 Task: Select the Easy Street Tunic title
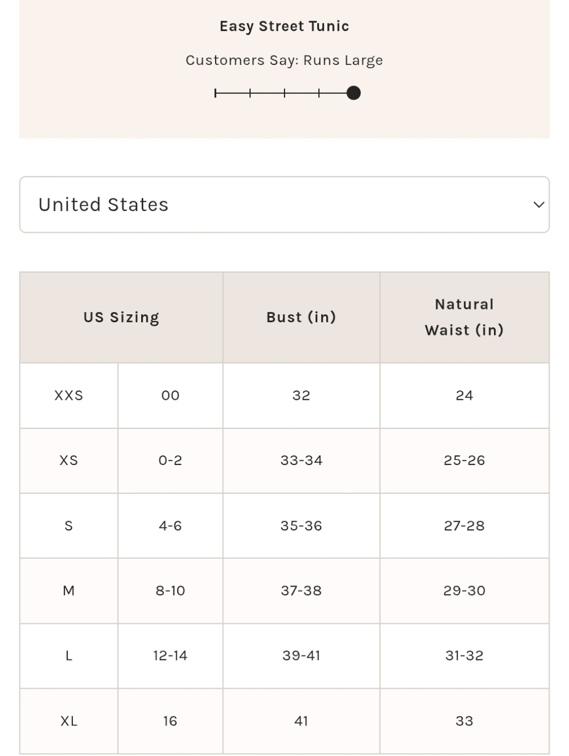tap(284, 26)
